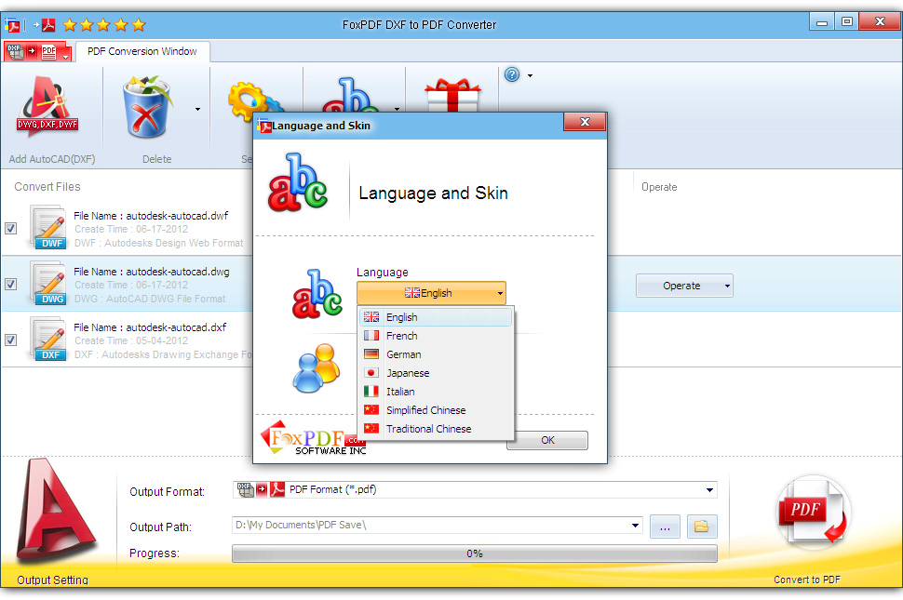The height and width of the screenshot is (600, 903).
Task: Select the PDF Conversion Window tab
Action: (142, 51)
